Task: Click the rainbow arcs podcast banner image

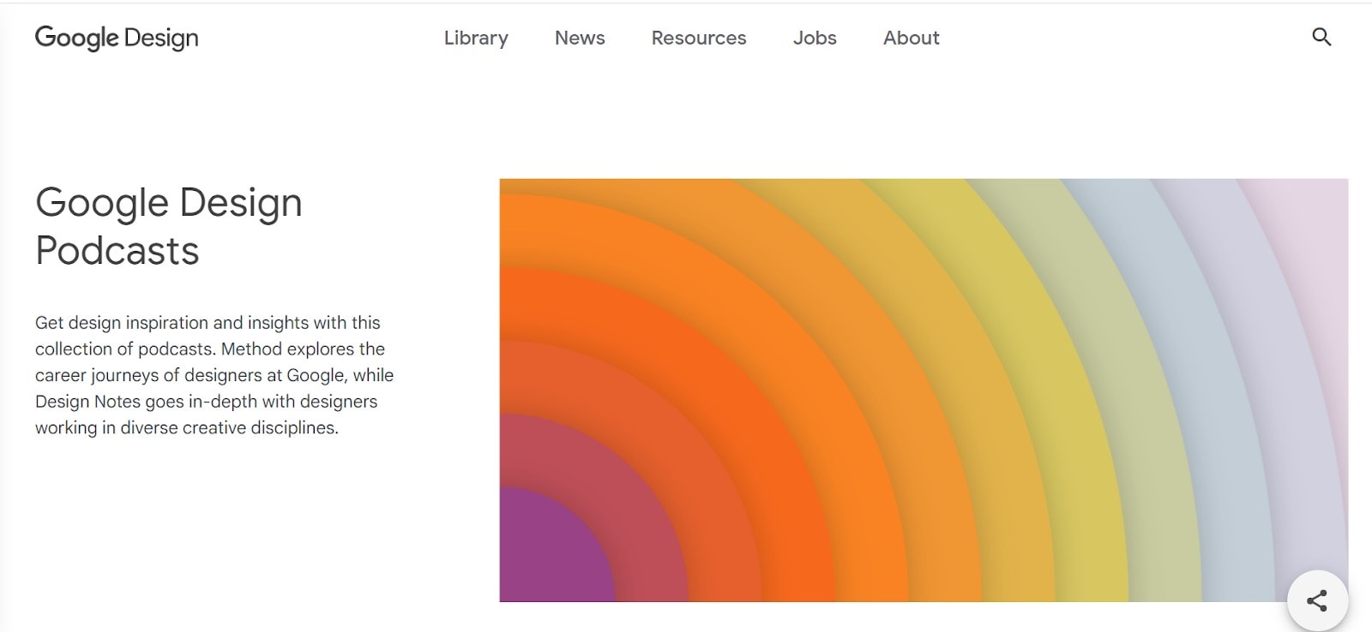Action: 924,390
